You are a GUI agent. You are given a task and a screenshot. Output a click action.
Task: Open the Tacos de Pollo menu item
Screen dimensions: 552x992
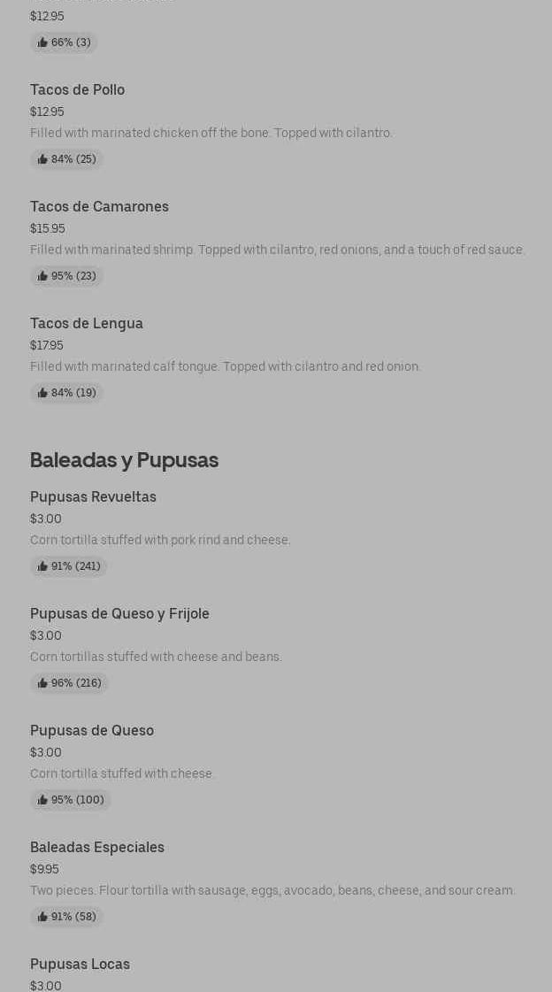coord(77,89)
